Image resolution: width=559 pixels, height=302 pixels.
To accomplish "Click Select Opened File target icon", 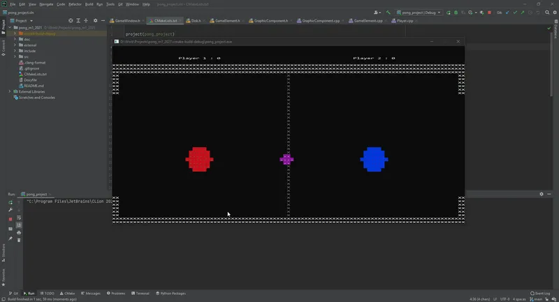I will point(71,21).
